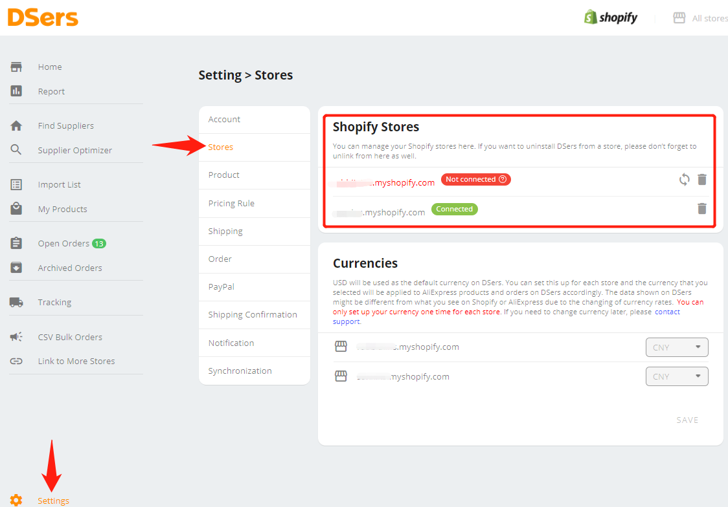The width and height of the screenshot is (728, 507).
Task: Open CSV Bulk Orders in the sidebar
Action: [70, 337]
